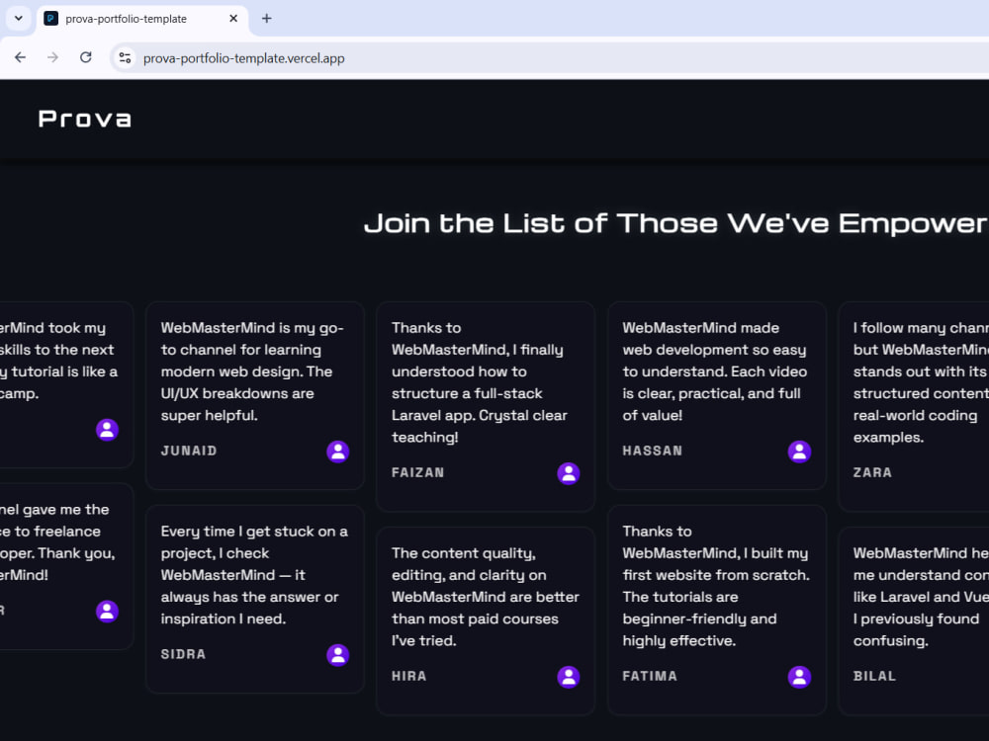Viewport: 989px width, 741px height.
Task: Click the tab favicon for prova-portfolio-template
Action: 51,19
